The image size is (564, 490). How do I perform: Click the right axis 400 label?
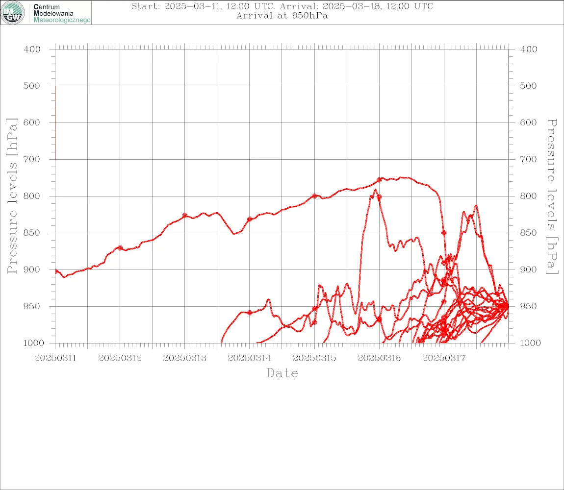[528, 49]
